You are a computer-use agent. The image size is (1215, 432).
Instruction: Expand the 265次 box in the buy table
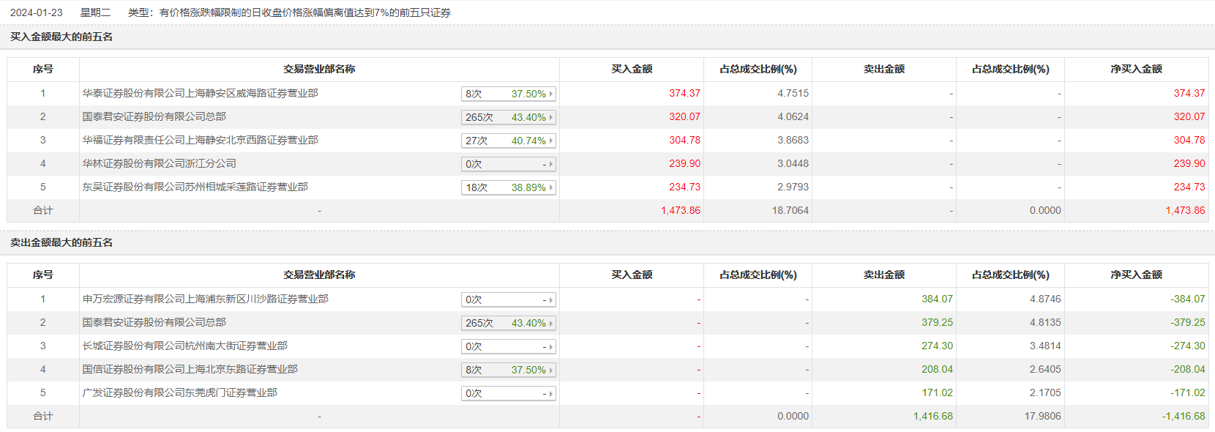pyautogui.click(x=508, y=117)
